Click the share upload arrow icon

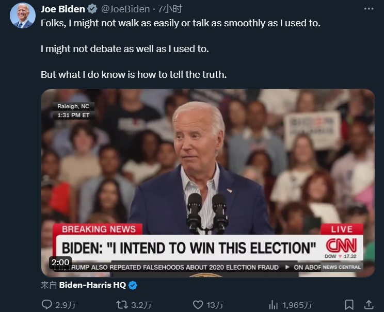369,305
